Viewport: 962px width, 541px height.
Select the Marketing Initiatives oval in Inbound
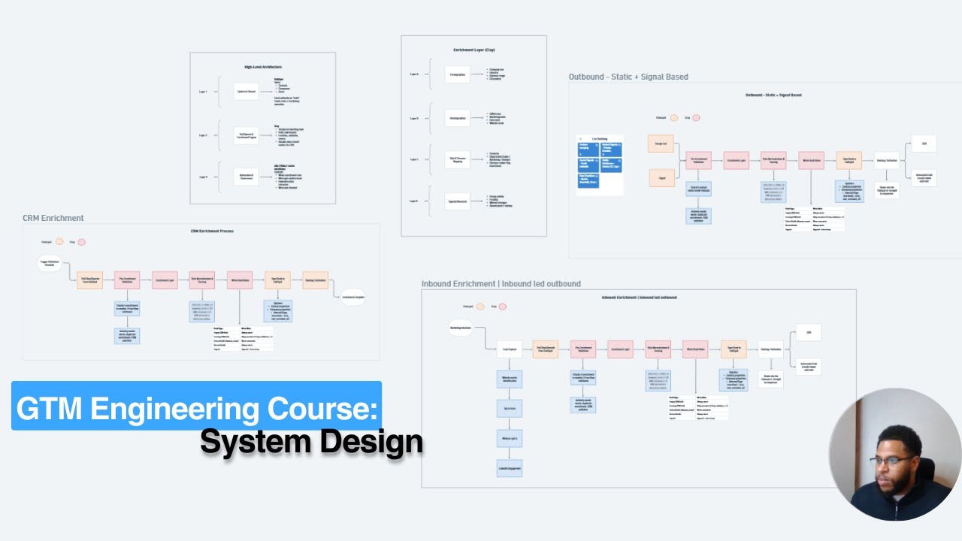[x=461, y=328]
